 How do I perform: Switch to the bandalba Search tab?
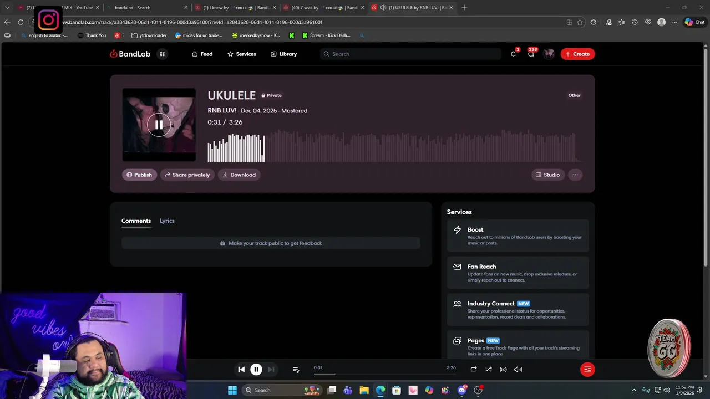[x=147, y=8]
